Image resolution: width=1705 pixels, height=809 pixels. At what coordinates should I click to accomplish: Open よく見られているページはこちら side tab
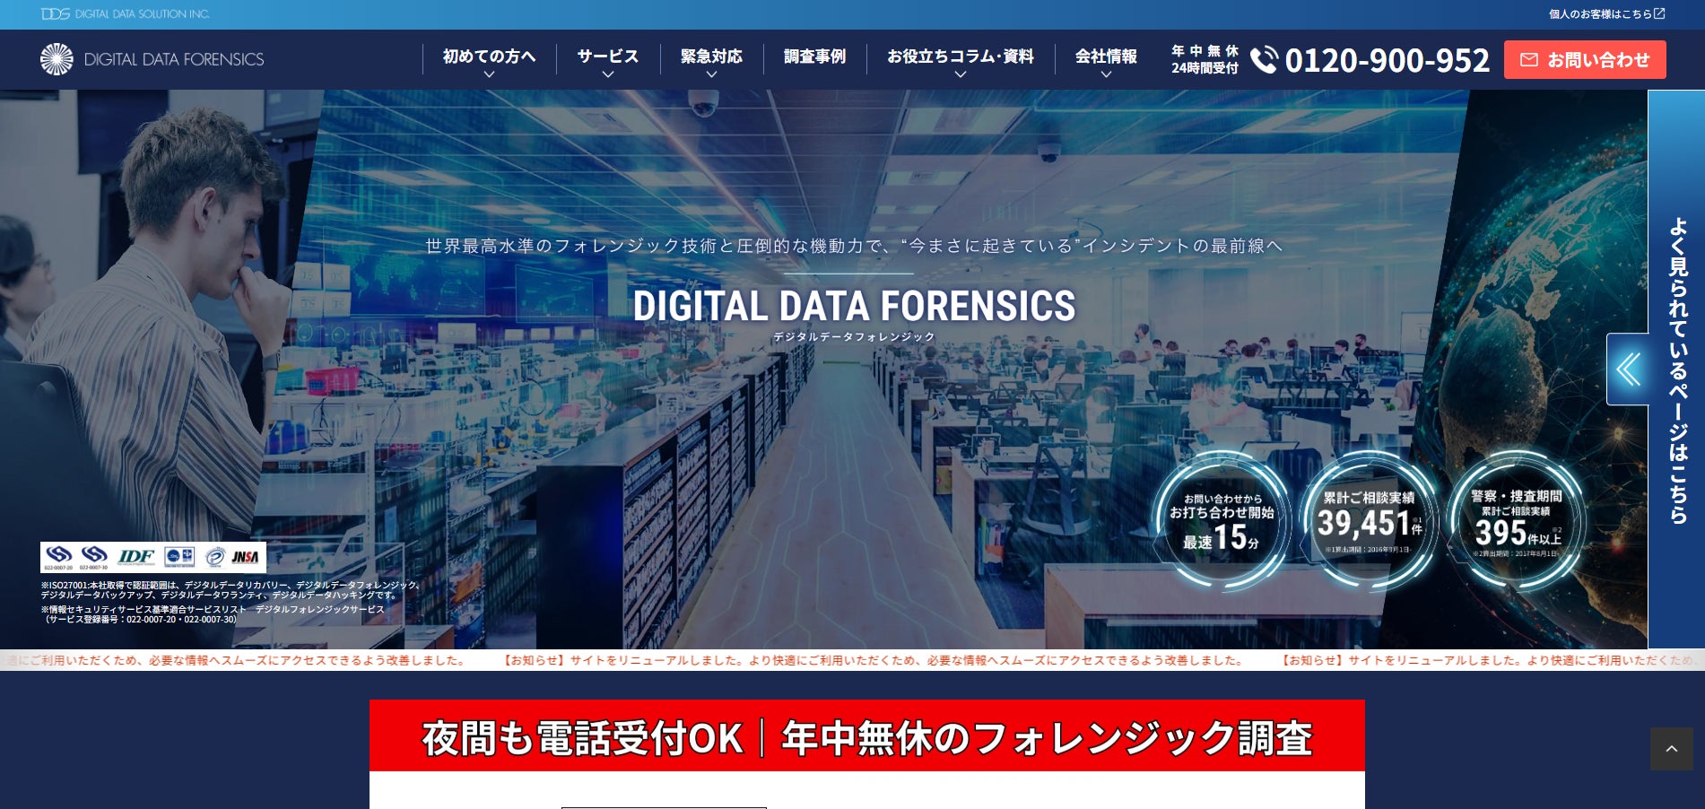tap(1677, 370)
